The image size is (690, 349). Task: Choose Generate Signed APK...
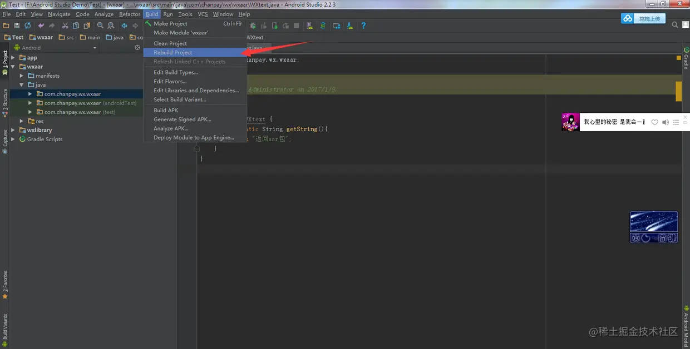(x=195, y=119)
